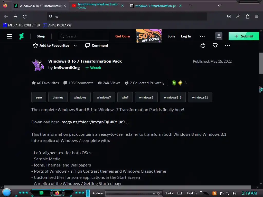
Task: Select the windows tag
Action: click(x=80, y=97)
